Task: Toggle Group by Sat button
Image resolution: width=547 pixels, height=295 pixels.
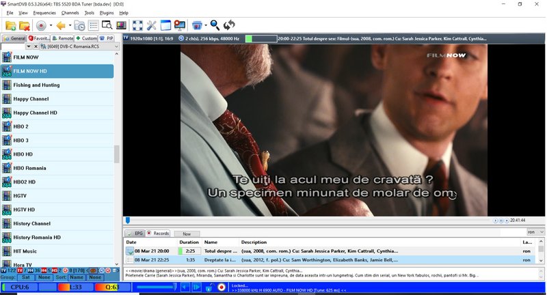Action: (x=26, y=277)
